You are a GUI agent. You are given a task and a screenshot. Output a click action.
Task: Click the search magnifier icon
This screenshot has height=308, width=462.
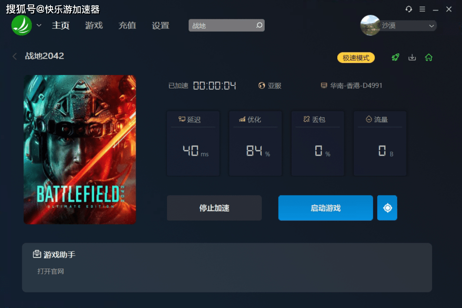pyautogui.click(x=259, y=25)
